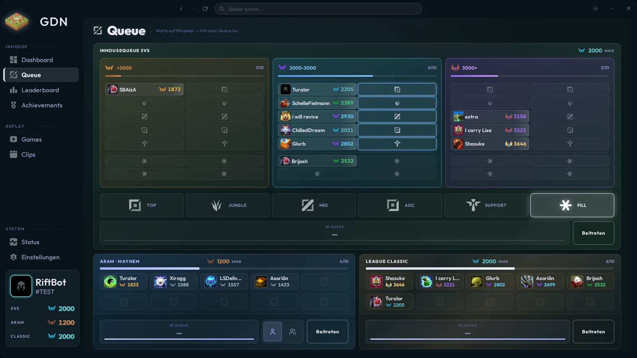Click the Spieler suchen search field
637x358 pixels.
pyautogui.click(x=318, y=9)
